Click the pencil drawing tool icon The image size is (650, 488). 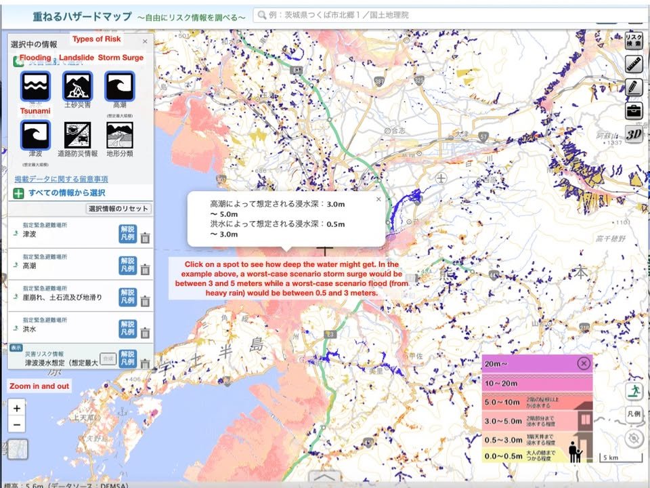[x=634, y=87]
